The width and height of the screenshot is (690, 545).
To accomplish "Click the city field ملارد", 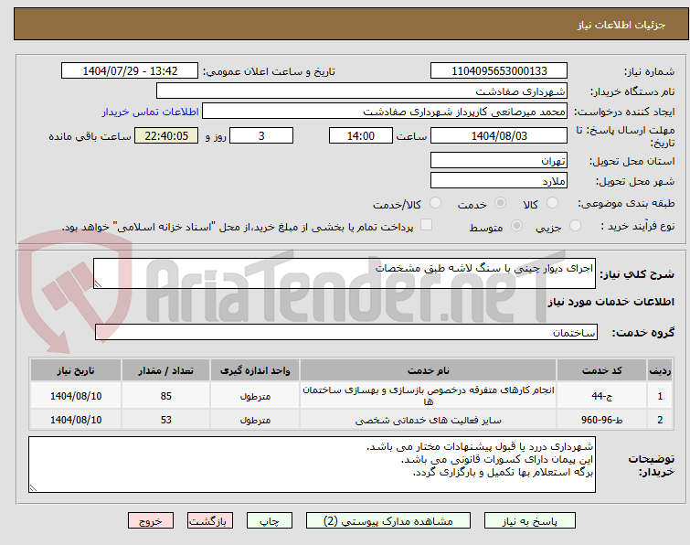I will [499, 180].
